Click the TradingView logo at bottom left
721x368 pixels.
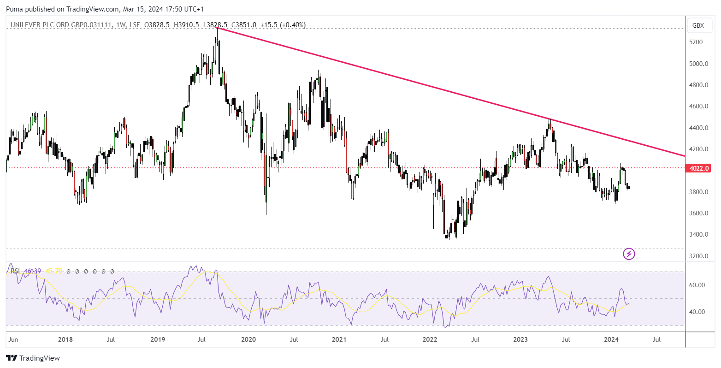(33, 358)
